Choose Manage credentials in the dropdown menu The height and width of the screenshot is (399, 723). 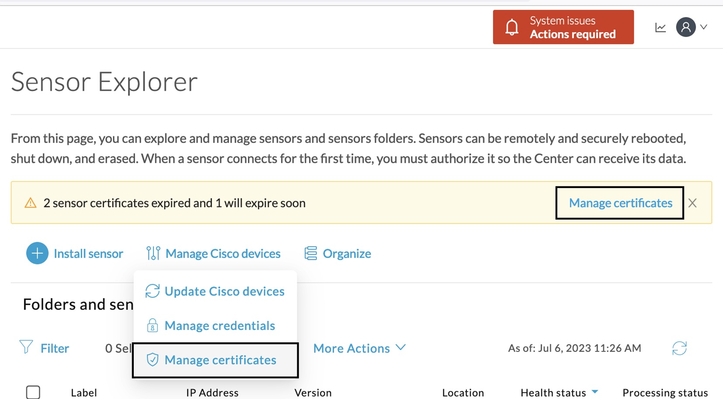219,326
